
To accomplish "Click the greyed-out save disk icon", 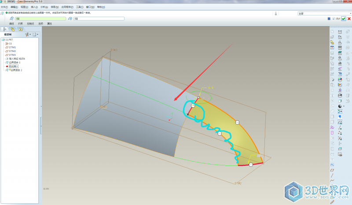I will click(332, 53).
